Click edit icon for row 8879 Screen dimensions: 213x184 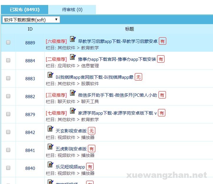click(73, 111)
